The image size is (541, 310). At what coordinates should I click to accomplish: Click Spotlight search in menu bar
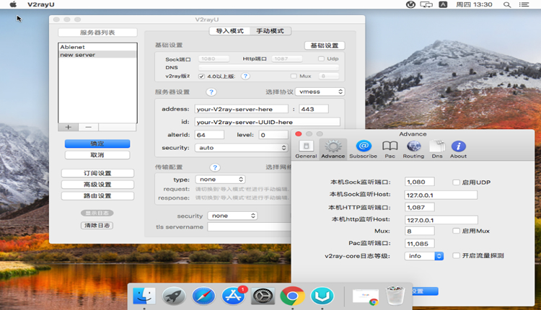(507, 4)
